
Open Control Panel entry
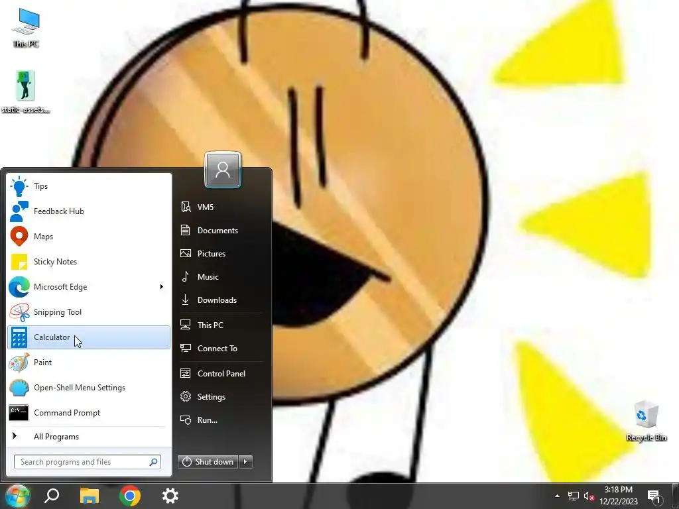[x=220, y=374]
